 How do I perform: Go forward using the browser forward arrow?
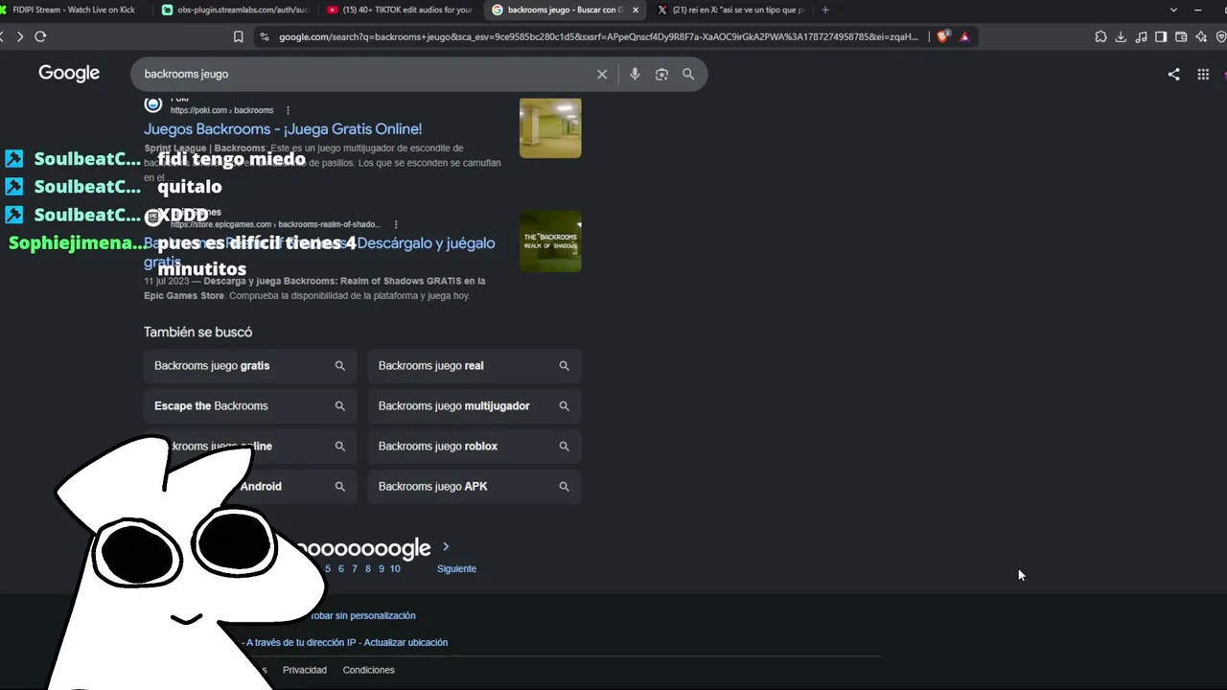pos(19,36)
